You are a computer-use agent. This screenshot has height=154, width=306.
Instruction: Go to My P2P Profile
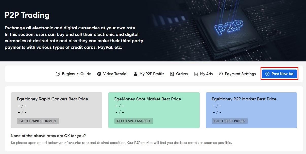(152, 74)
